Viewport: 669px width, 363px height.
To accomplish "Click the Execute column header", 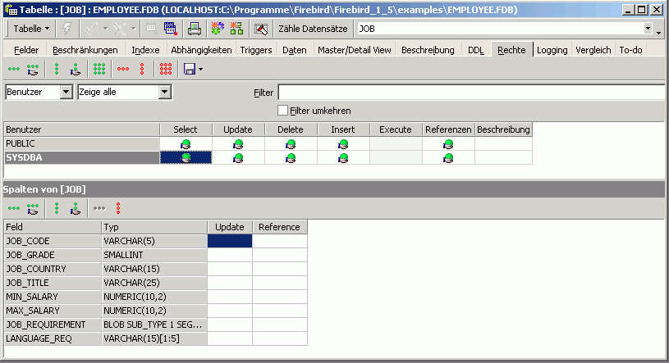I will click(x=396, y=129).
